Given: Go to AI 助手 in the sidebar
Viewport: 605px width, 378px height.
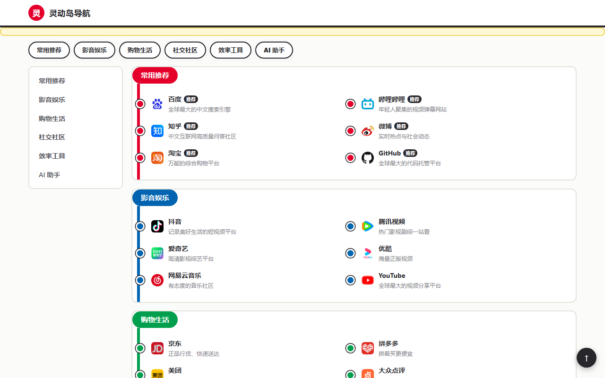Looking at the screenshot, I should point(76,175).
